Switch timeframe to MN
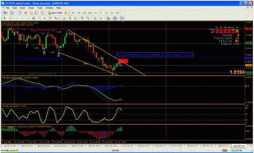 pyautogui.click(x=117, y=13)
